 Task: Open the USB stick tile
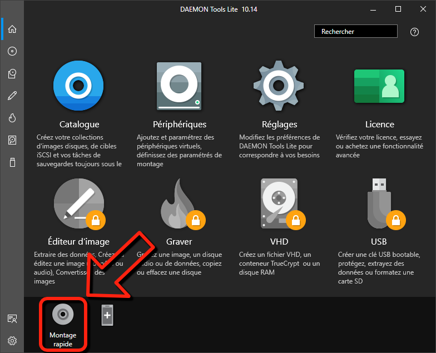379,203
